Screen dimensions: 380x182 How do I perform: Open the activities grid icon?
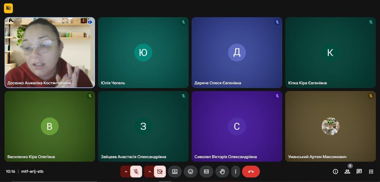[x=371, y=171]
